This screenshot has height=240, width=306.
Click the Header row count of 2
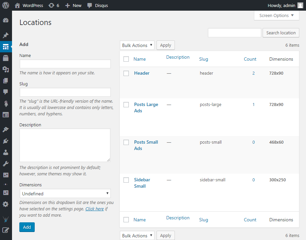(x=254, y=73)
